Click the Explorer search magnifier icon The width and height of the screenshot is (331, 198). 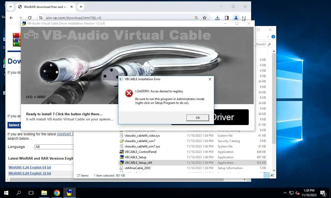(x=269, y=44)
